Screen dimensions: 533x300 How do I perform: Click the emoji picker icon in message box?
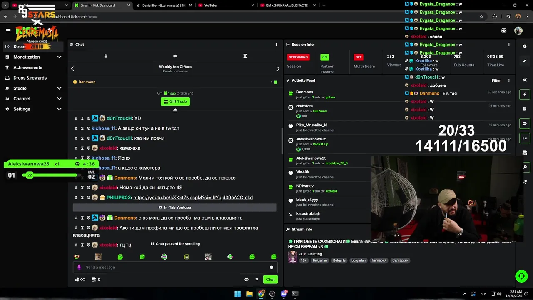(x=271, y=267)
